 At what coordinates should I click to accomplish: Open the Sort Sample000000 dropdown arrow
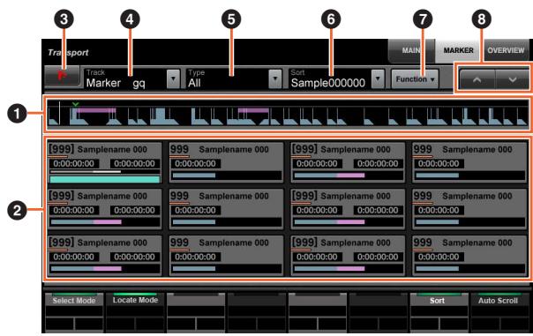[x=378, y=78]
